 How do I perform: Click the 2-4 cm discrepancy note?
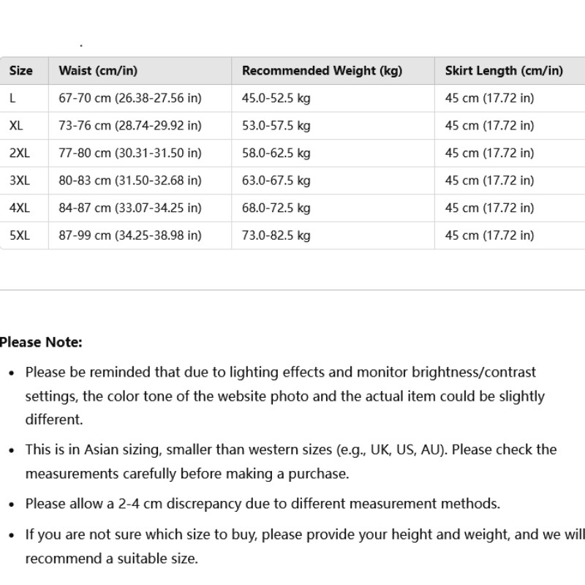[263, 504]
